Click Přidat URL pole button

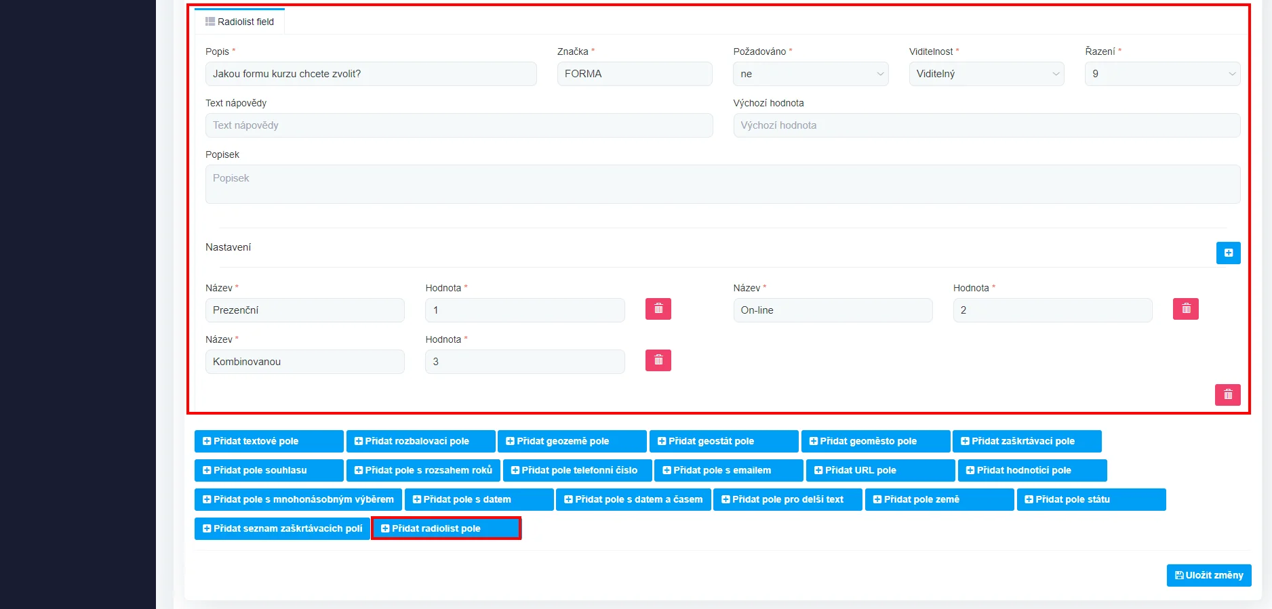click(879, 470)
